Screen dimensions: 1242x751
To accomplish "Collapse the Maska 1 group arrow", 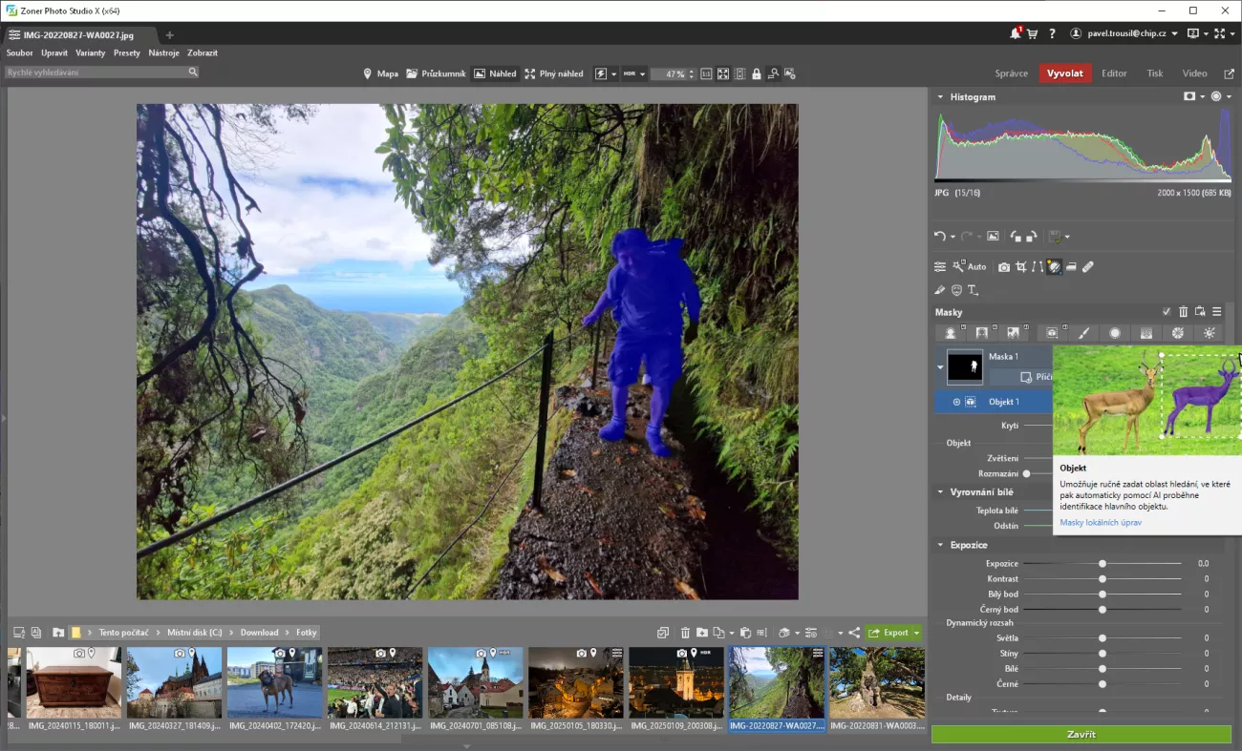I will 940,366.
